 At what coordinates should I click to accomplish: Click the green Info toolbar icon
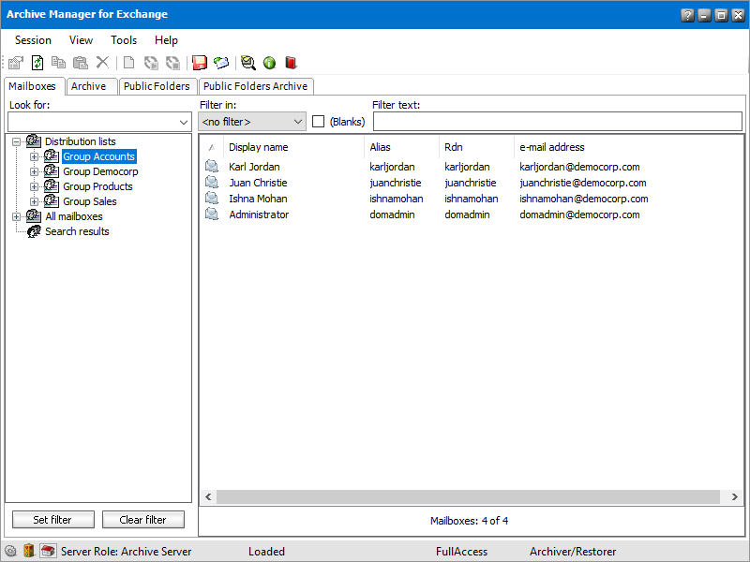269,63
